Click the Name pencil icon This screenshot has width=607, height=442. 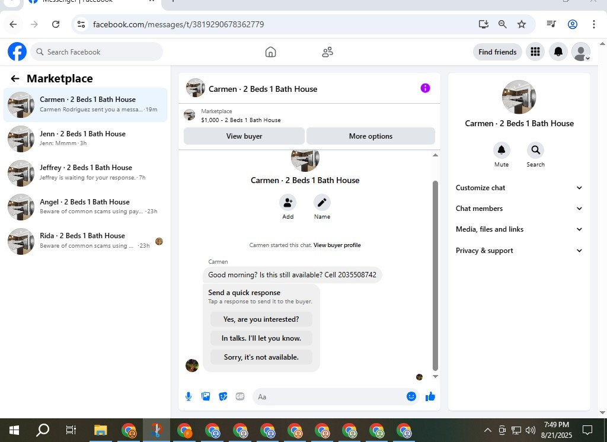[x=322, y=203]
